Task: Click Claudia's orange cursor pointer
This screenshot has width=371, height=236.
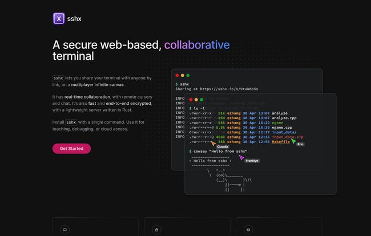Action: (x=213, y=144)
